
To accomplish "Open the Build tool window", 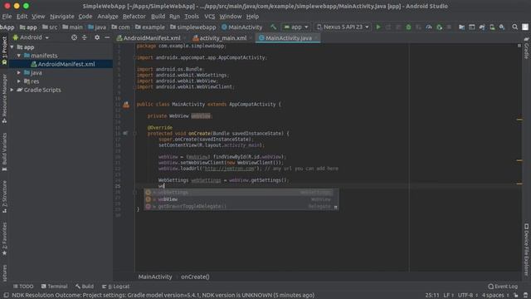I will click(85, 287).
